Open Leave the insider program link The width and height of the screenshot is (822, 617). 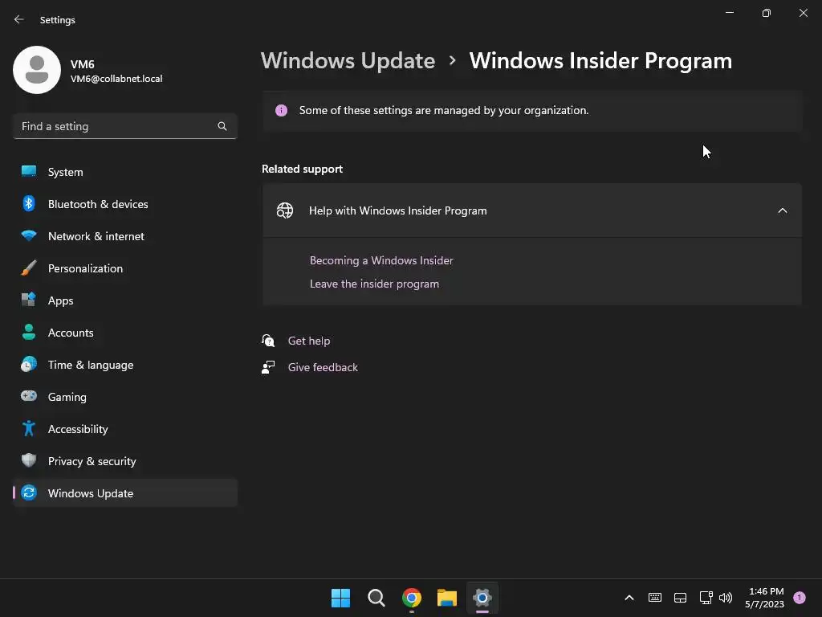tap(374, 284)
